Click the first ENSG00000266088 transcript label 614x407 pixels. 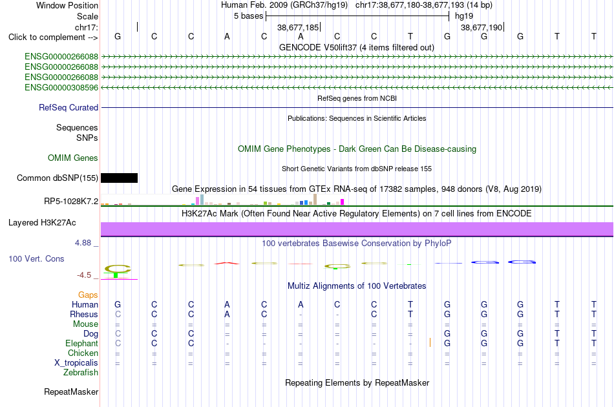(61, 56)
